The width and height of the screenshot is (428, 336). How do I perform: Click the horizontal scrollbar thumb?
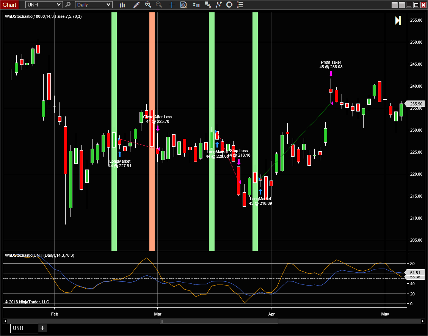219,321
